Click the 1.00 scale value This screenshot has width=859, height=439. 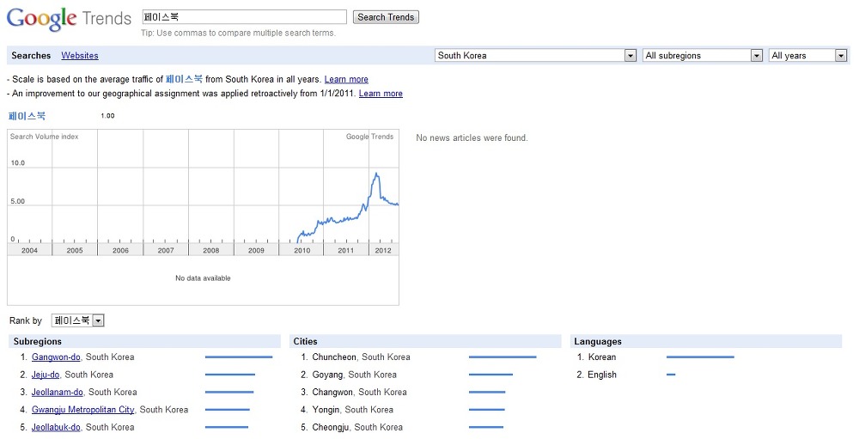[x=107, y=116]
